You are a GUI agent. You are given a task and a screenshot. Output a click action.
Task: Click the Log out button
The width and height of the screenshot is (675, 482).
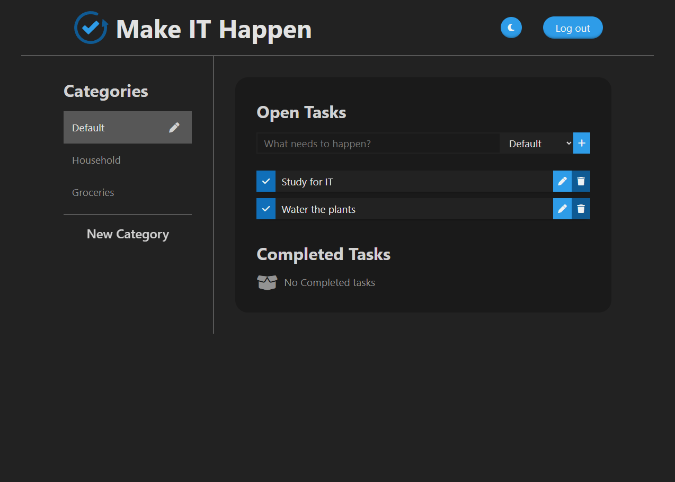(x=573, y=28)
